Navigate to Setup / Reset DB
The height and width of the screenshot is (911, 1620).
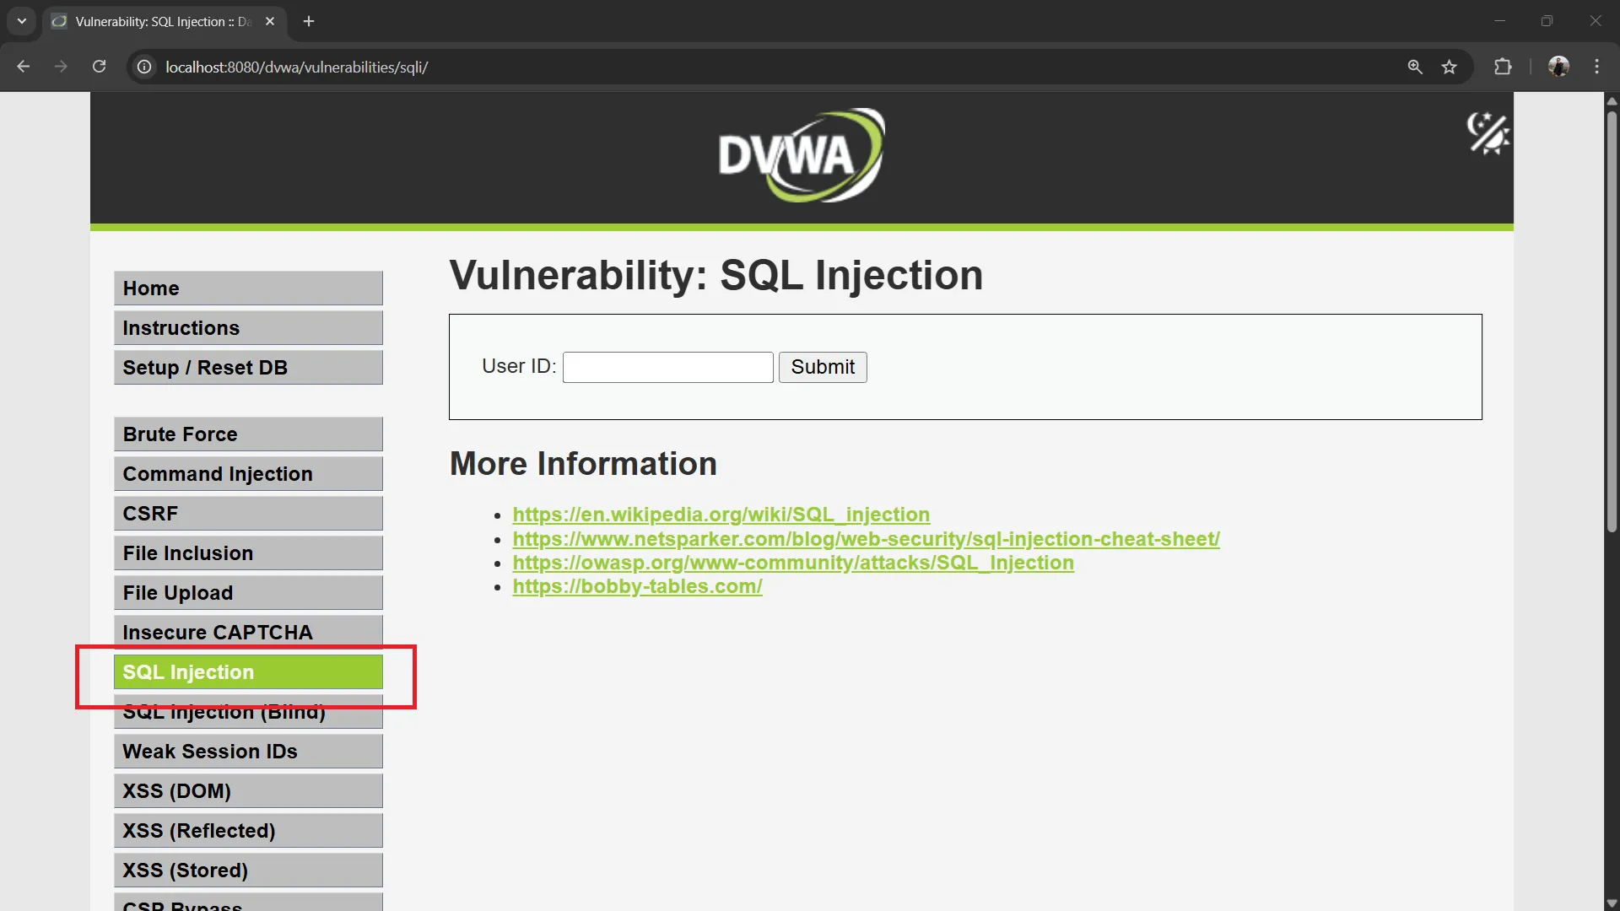[248, 367]
